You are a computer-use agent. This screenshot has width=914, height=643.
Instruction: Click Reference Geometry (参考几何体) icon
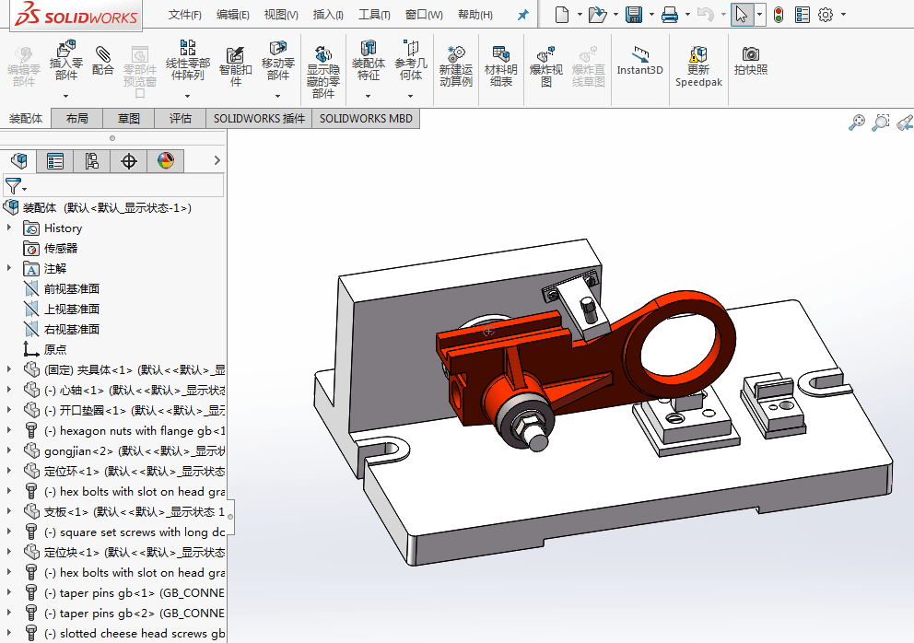point(411,60)
